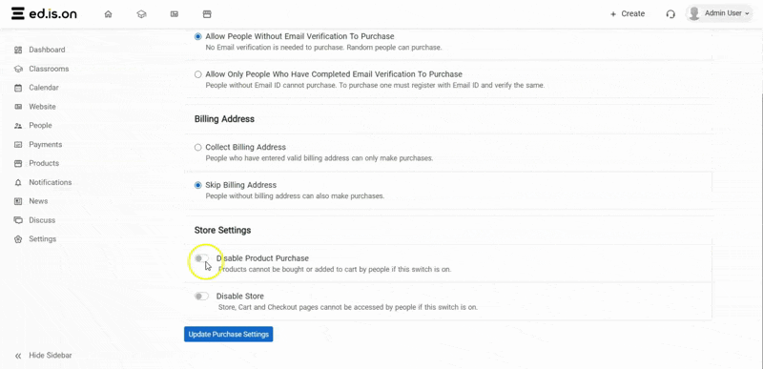Open the support headset icon
The height and width of the screenshot is (369, 763).
[x=670, y=14]
